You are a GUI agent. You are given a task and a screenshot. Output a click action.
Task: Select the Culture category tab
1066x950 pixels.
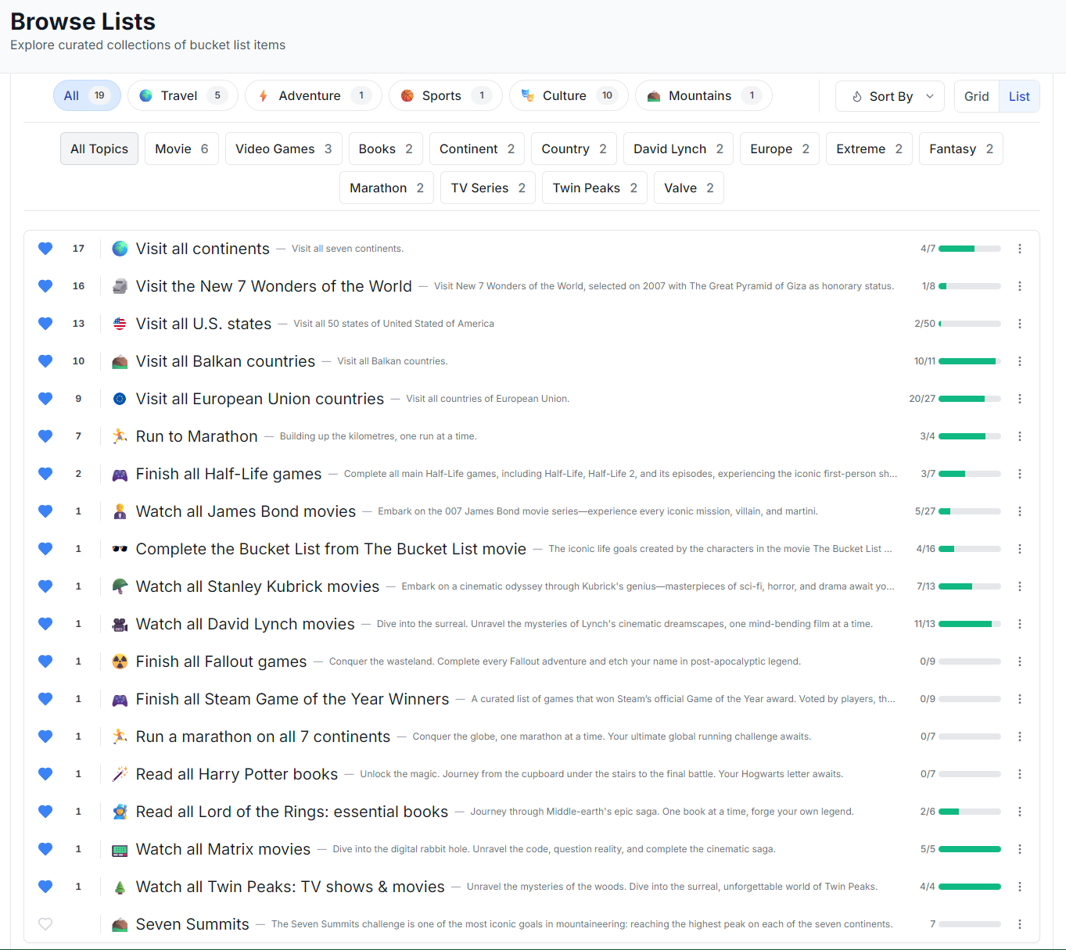click(x=564, y=95)
